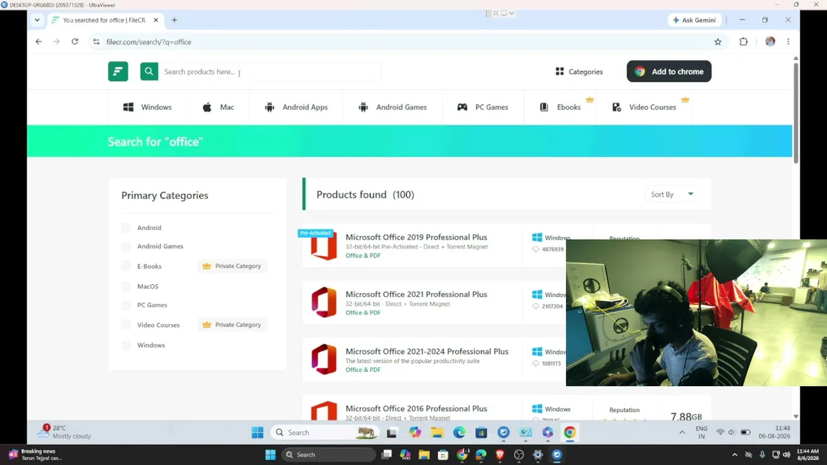Click the Chrome address bar URL

point(149,42)
